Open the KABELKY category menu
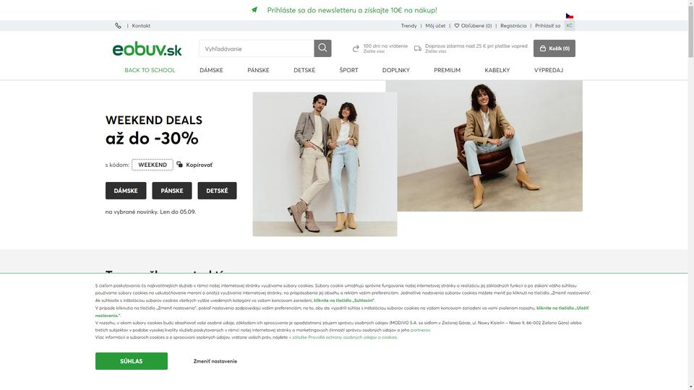The width and height of the screenshot is (694, 390). click(x=497, y=70)
